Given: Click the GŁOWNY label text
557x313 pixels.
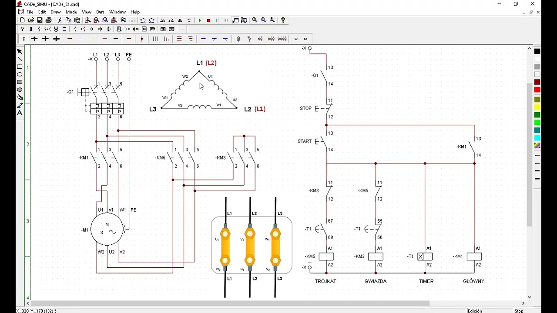Looking at the screenshot, I should 473,281.
